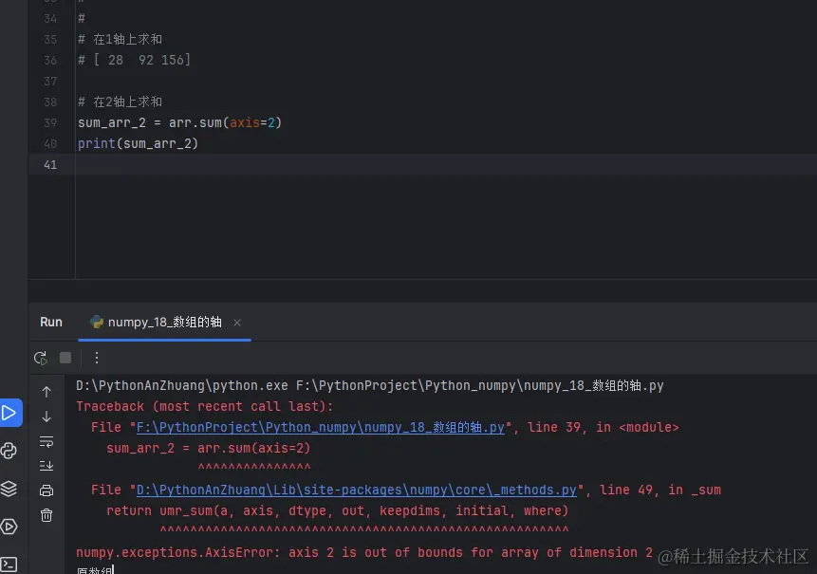The width and height of the screenshot is (817, 574).
Task: Click the print(sum_arr_2) code line
Action: pyautogui.click(x=139, y=144)
